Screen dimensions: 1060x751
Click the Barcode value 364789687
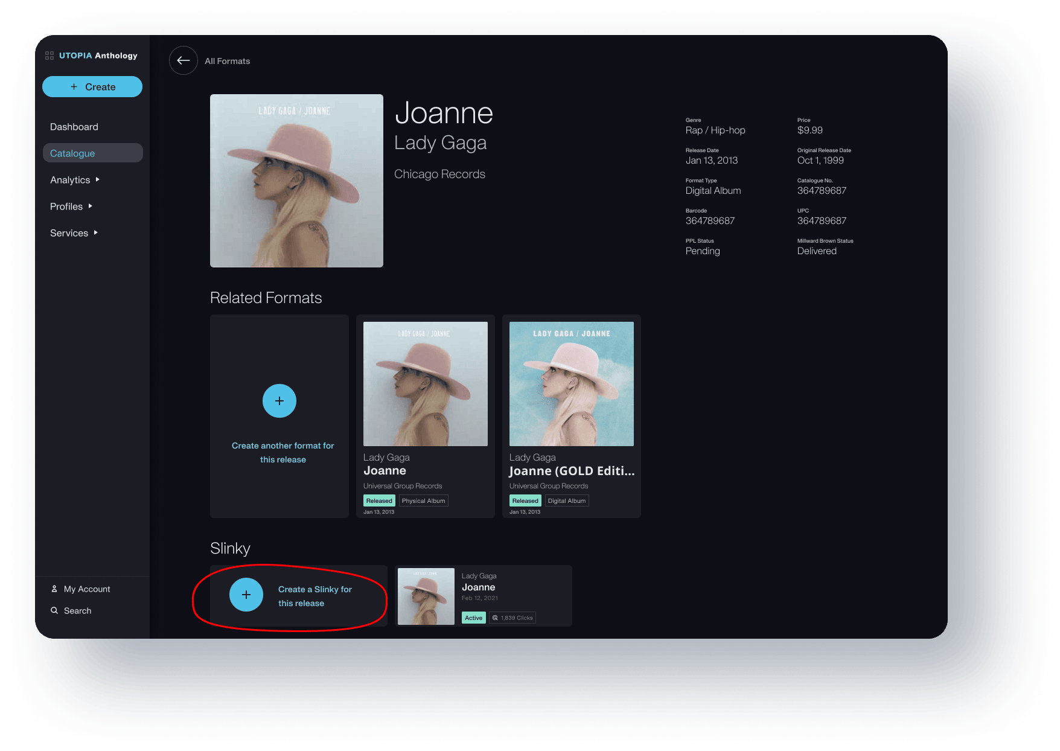(x=710, y=221)
